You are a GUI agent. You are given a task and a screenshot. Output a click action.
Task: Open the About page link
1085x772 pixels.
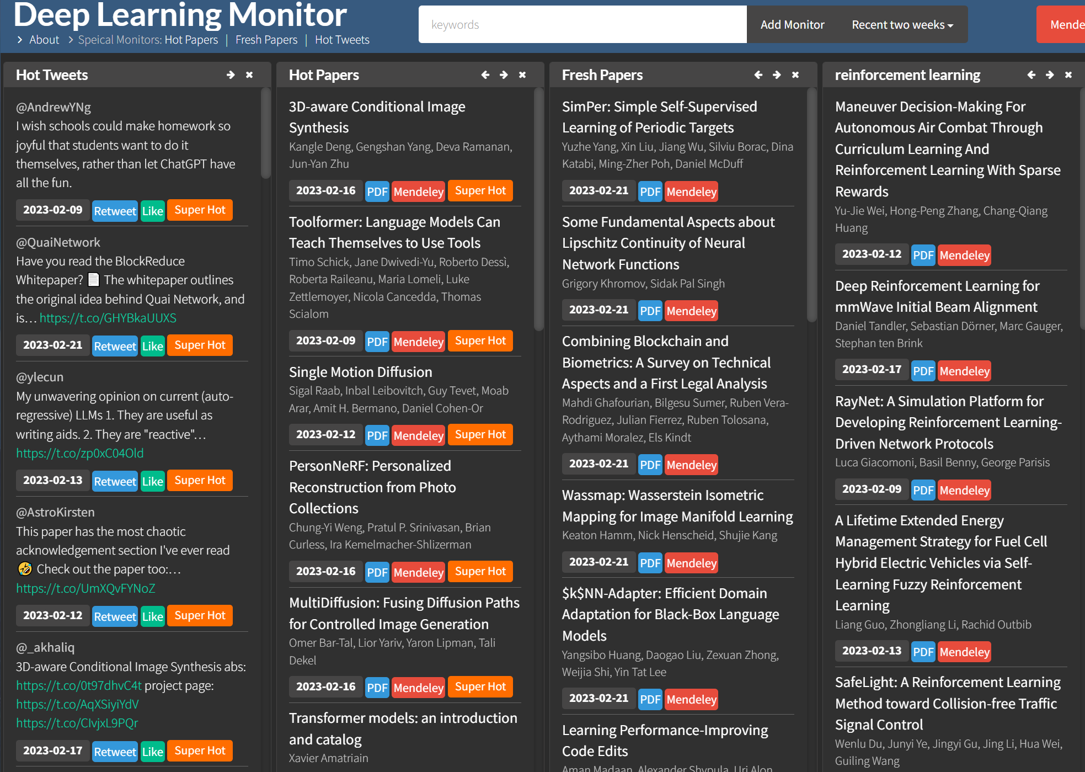[x=44, y=40]
